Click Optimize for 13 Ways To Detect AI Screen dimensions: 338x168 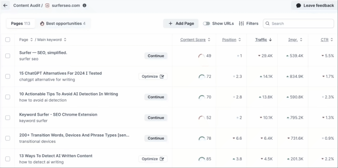point(153,159)
